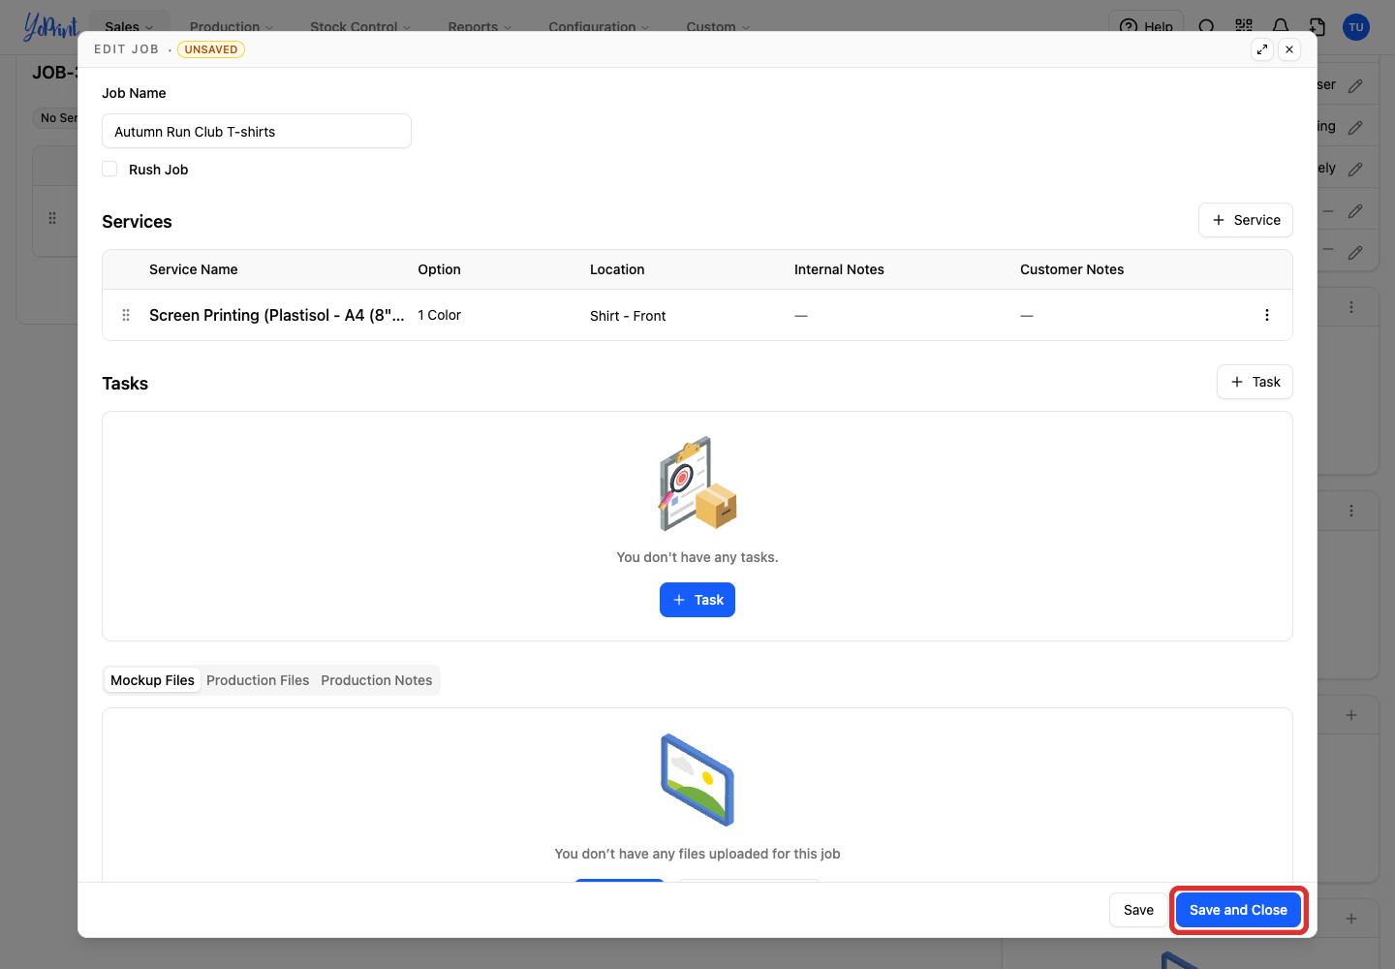Viewport: 1395px width, 969px height.
Task: Open the Configuration menu
Action: [x=599, y=25]
